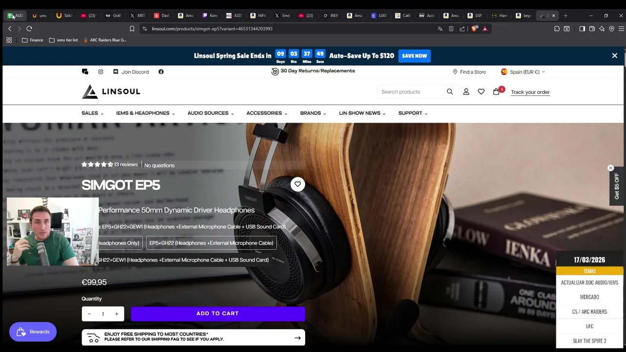626x352 pixels.
Task: Open the extensions puzzle icon
Action: (557, 29)
